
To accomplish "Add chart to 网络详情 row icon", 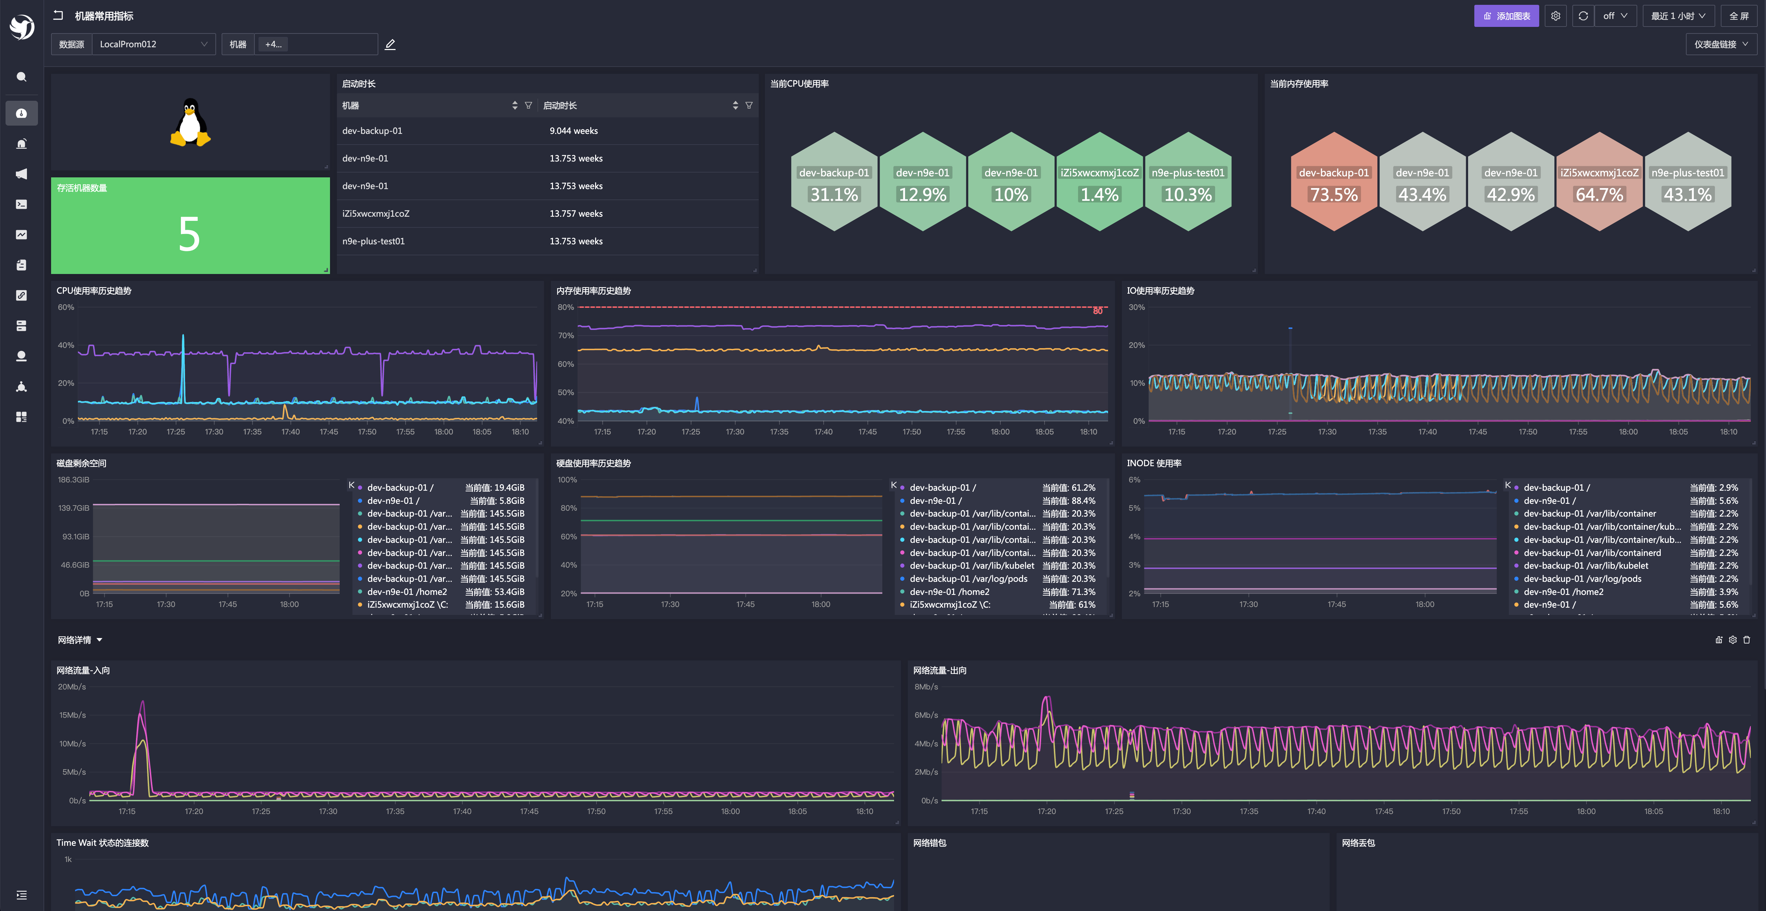I will [x=1719, y=639].
